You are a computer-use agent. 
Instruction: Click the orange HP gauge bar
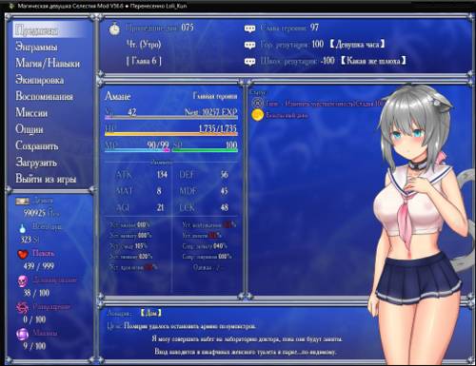coord(171,134)
